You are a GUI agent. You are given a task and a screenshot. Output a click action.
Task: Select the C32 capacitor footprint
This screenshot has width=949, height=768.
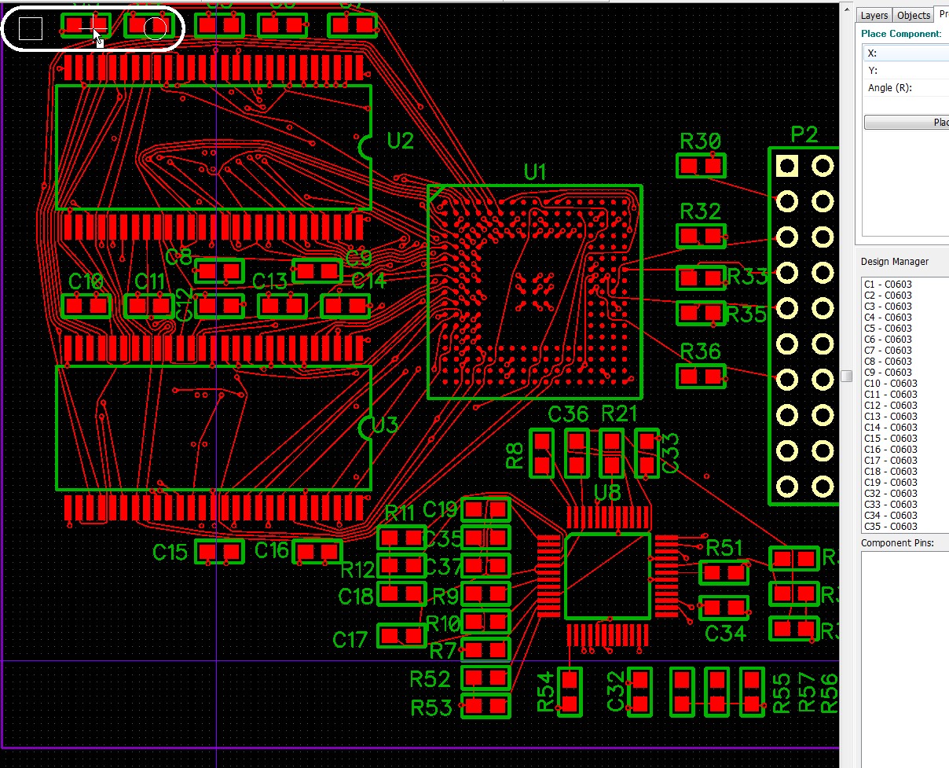[639, 692]
